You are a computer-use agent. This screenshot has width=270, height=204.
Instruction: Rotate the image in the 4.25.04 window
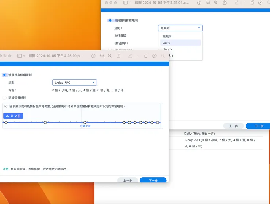[252, 3]
